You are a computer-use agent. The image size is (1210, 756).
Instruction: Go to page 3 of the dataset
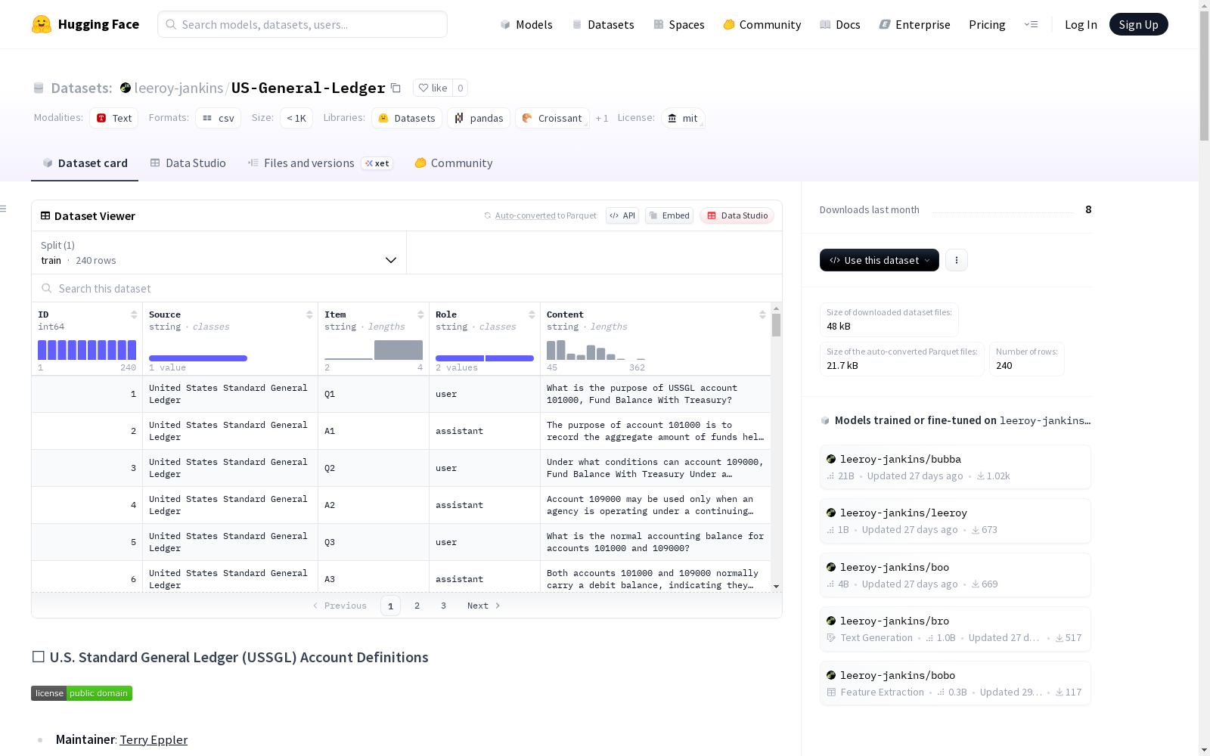(443, 606)
